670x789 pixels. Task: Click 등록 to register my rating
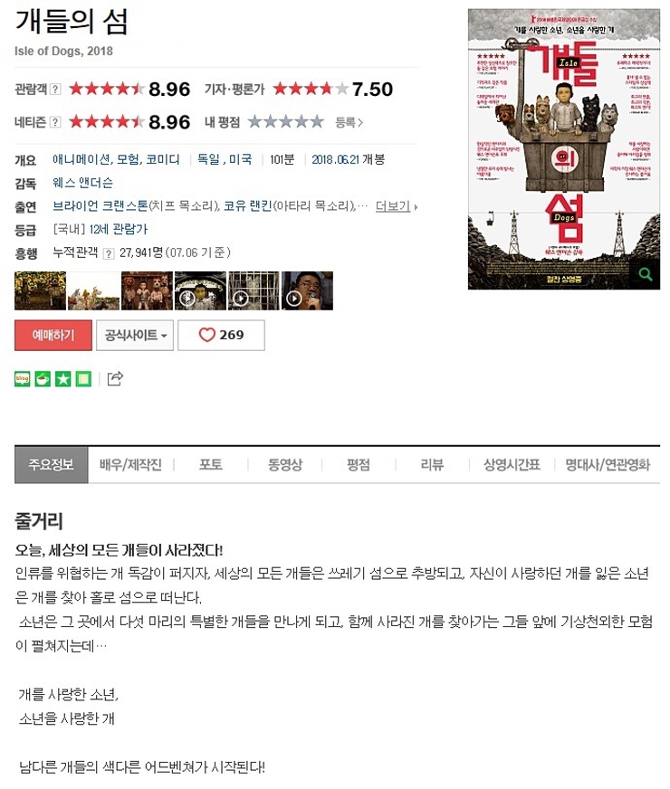pyautogui.click(x=349, y=122)
